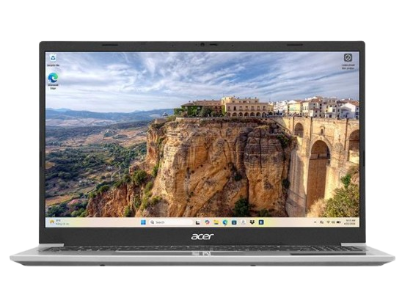Viewport: 402px width, 303px height.
Task: Open Task View from the taskbar
Action: pos(197,222)
